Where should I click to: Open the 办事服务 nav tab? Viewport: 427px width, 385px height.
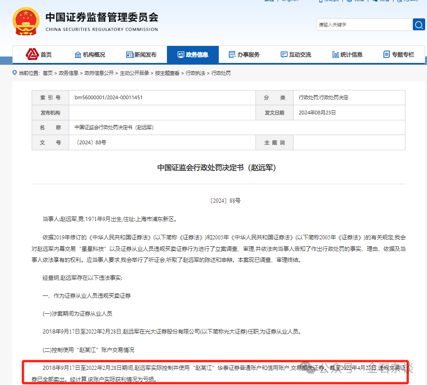click(244, 55)
